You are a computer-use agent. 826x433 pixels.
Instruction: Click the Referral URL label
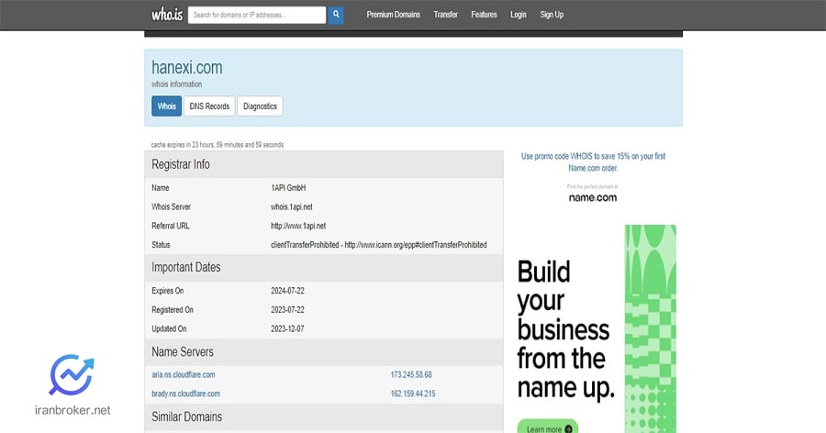click(x=170, y=226)
